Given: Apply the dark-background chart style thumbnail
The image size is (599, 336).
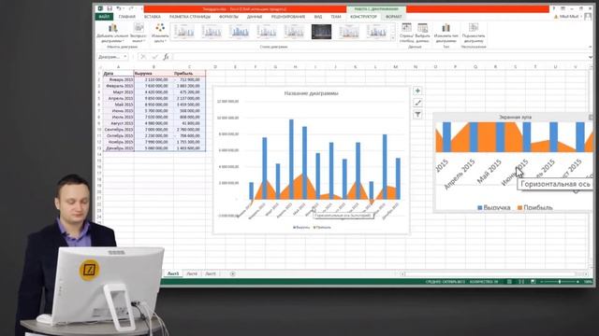Looking at the screenshot, I should coord(321,32).
